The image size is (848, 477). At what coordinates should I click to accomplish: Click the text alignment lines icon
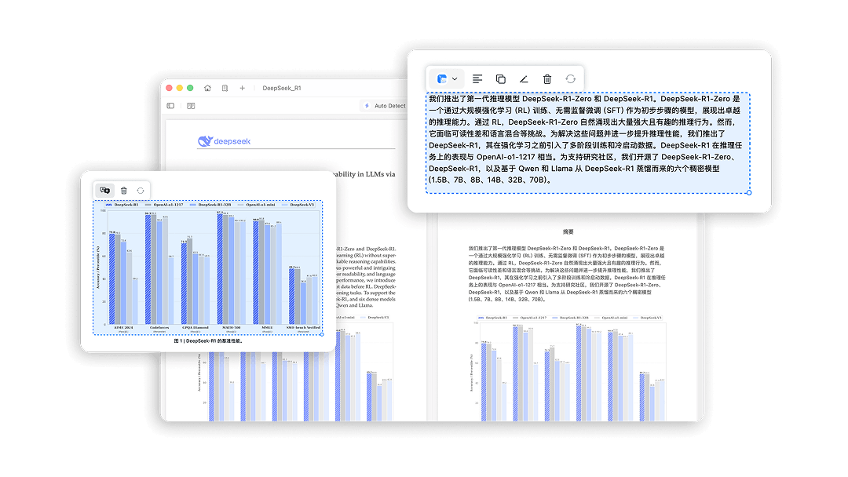click(x=477, y=79)
